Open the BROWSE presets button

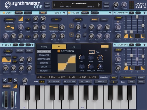pyautogui.click(x=107, y=6)
